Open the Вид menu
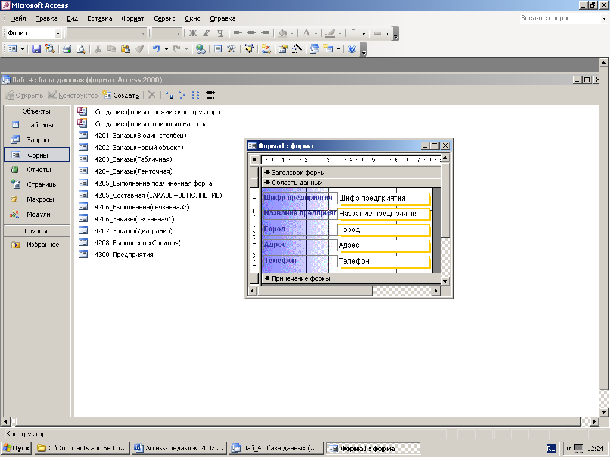The image size is (610, 457). coord(72,18)
